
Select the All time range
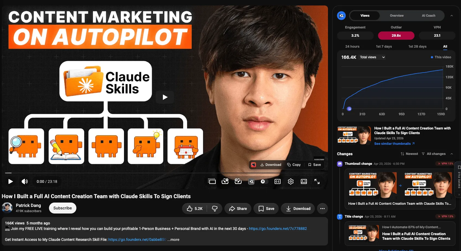[445, 47]
